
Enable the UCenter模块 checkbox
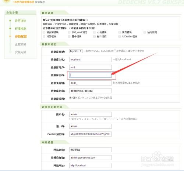(120, 36)
